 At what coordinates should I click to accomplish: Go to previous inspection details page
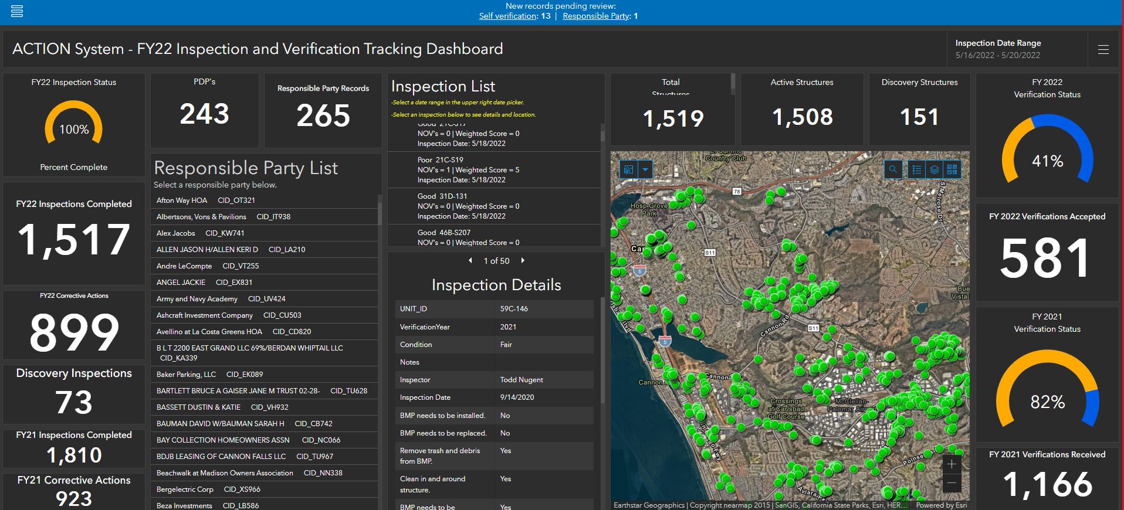470,260
